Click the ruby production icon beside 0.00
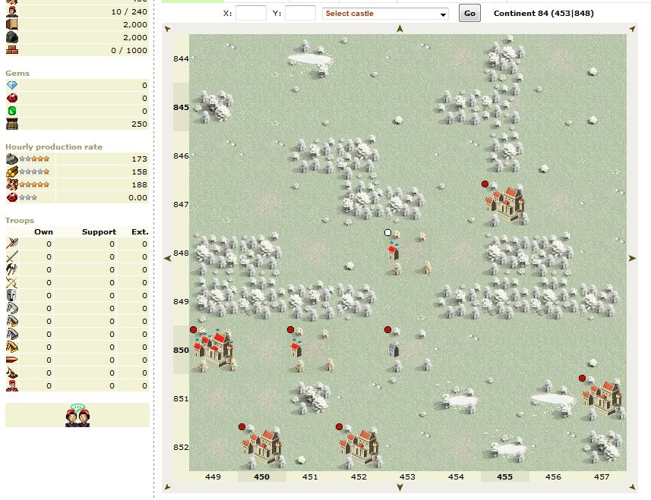 pyautogui.click(x=11, y=197)
